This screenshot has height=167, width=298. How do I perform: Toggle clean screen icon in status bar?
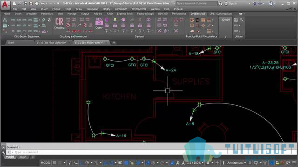coord(288,163)
